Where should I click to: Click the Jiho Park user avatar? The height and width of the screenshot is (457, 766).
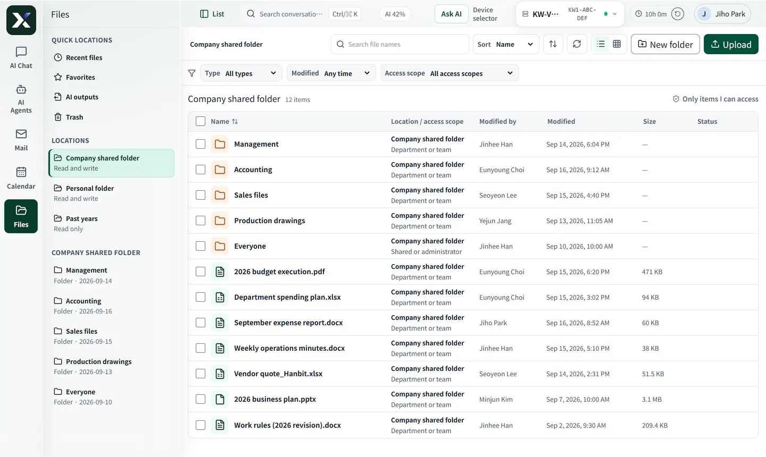pyautogui.click(x=704, y=14)
